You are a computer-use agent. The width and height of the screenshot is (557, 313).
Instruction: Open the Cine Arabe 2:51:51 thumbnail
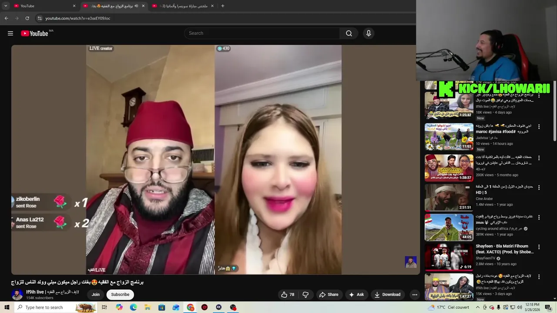click(x=449, y=197)
